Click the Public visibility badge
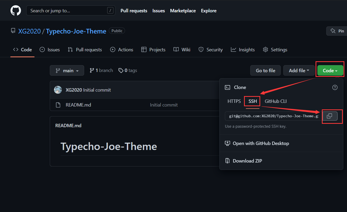 [117, 31]
